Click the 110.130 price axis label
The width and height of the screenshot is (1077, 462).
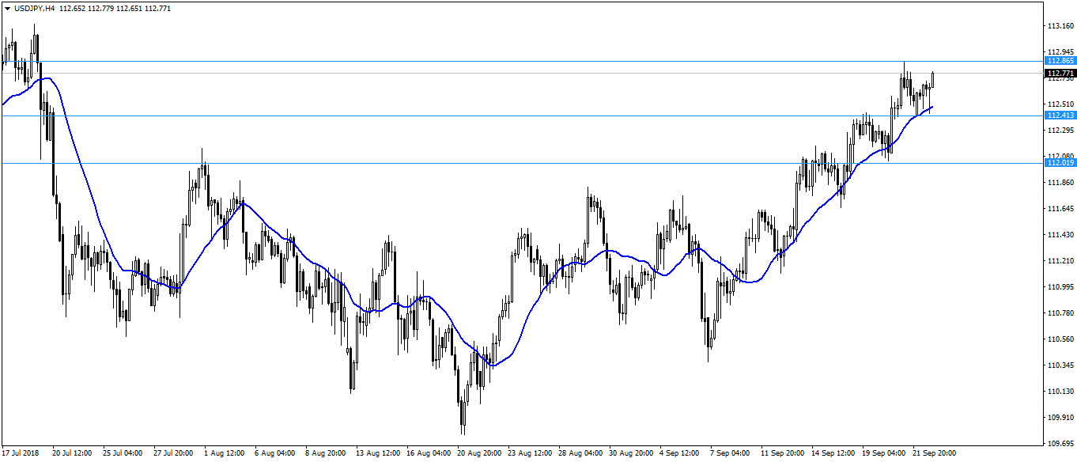pyautogui.click(x=1060, y=392)
